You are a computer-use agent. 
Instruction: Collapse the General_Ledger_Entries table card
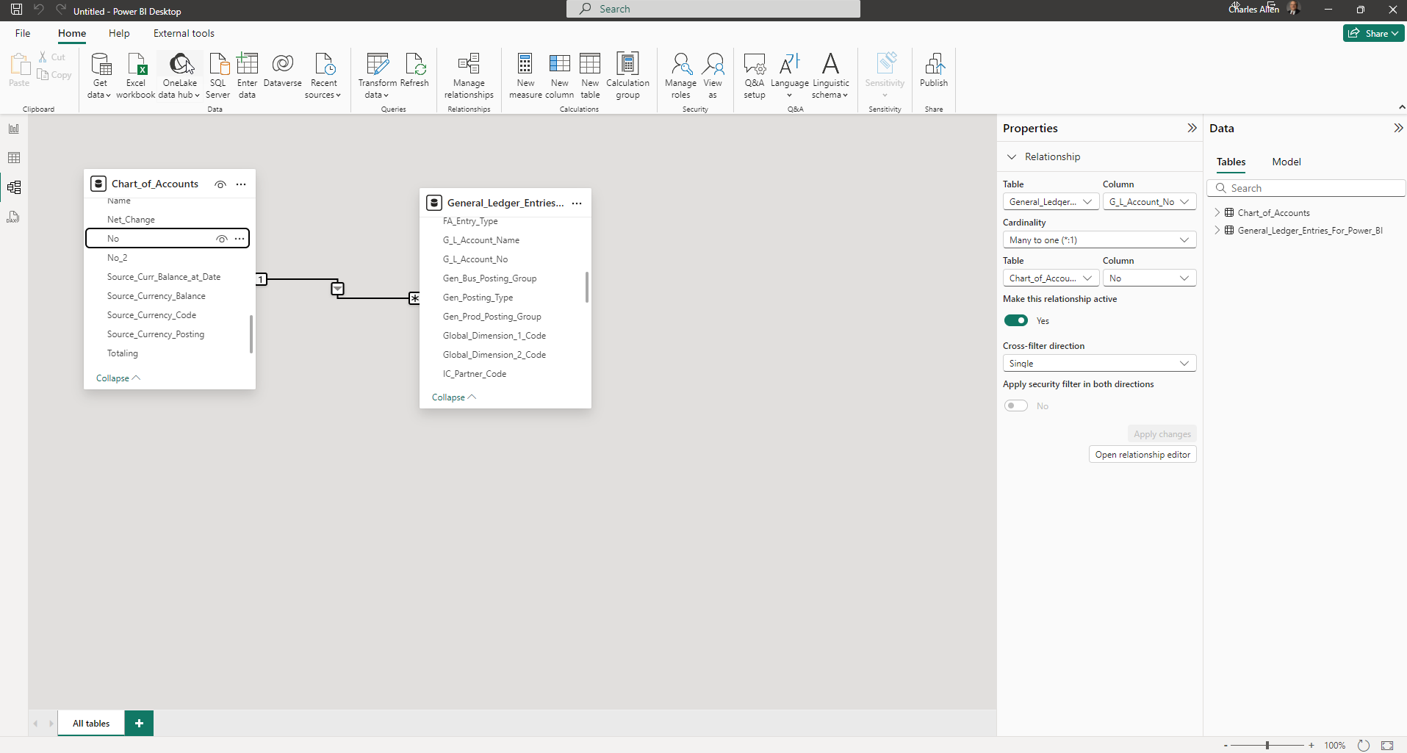(453, 397)
